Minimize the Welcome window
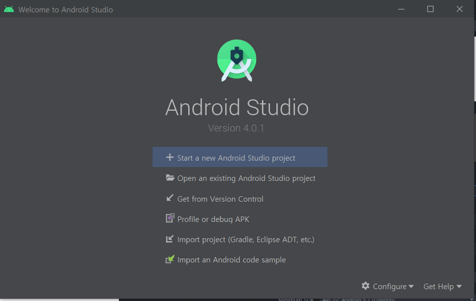 401,9
